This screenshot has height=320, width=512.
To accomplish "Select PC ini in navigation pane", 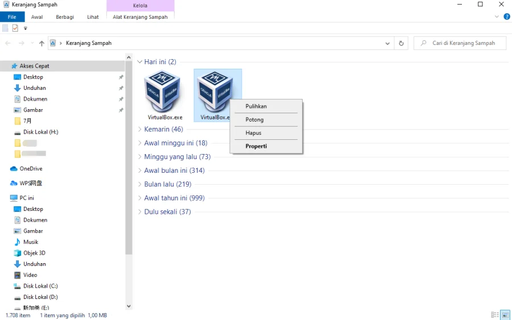I will (26, 198).
